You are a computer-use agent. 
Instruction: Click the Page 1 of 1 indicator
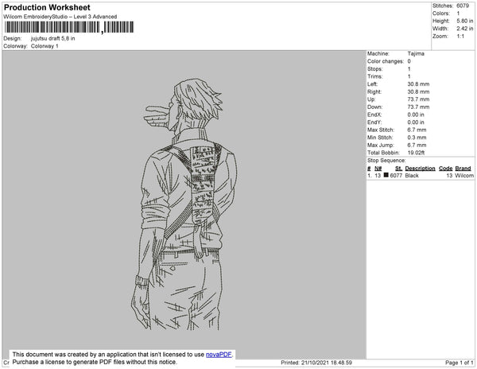point(459,363)
